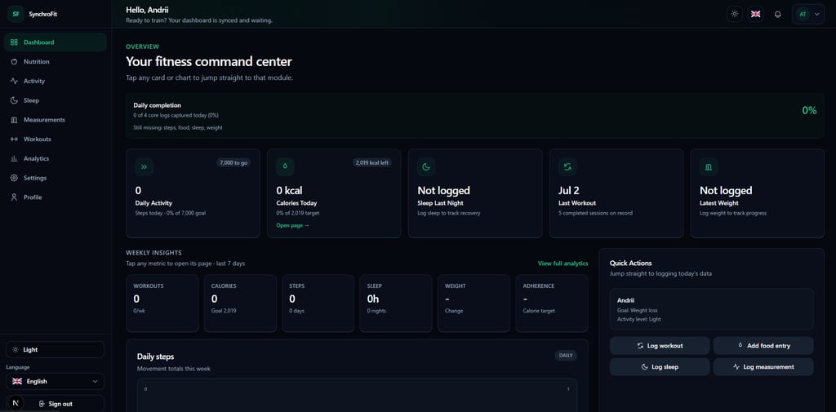The height and width of the screenshot is (412, 836).
Task: Click the sun theme icon in top bar
Action: (735, 14)
